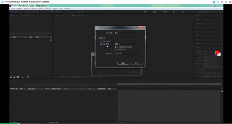The width and height of the screenshot is (232, 124).
Task: Switch to the 标准 workspace
Action: (154, 12)
